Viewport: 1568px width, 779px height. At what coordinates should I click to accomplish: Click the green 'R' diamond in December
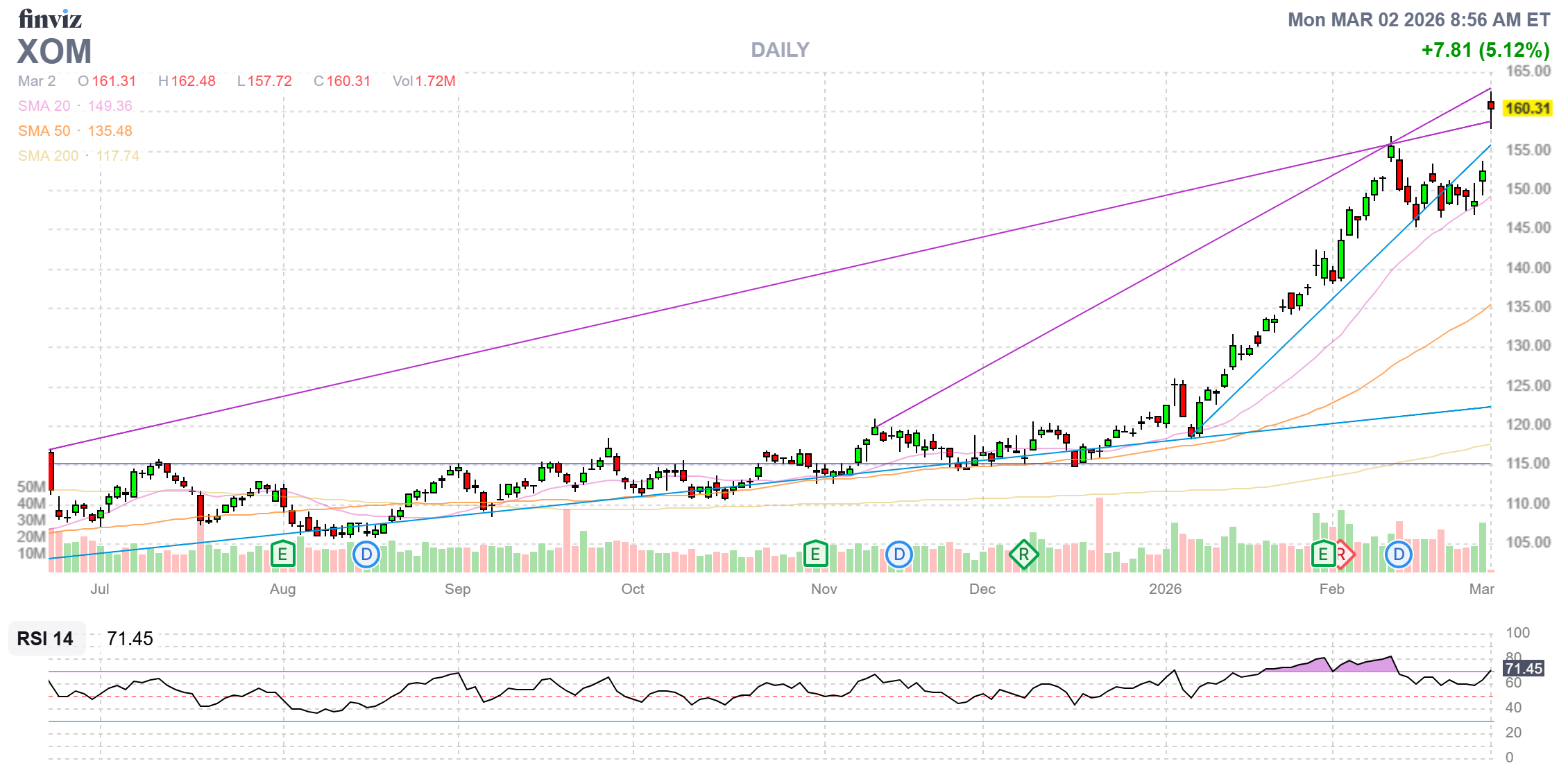(1023, 554)
